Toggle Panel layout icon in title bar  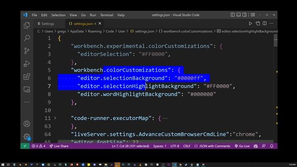[239, 15]
